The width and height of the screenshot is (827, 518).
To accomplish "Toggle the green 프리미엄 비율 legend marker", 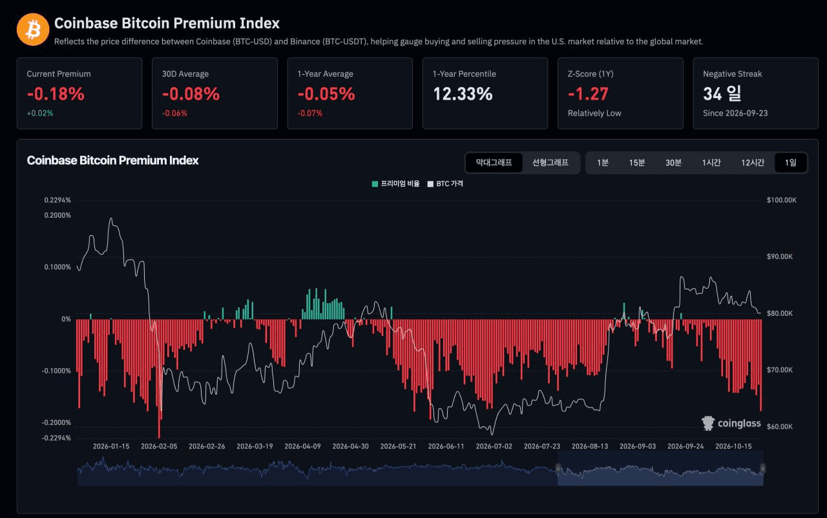I will [375, 184].
